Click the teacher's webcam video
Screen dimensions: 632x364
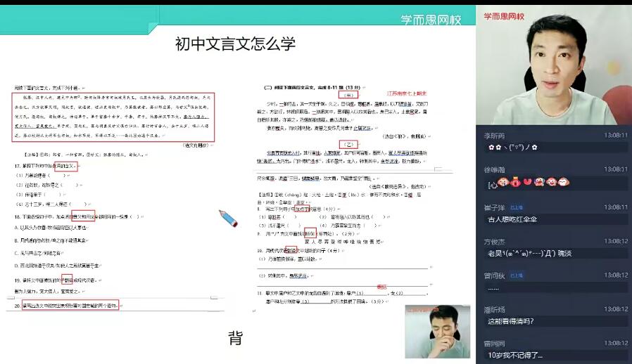point(554,67)
